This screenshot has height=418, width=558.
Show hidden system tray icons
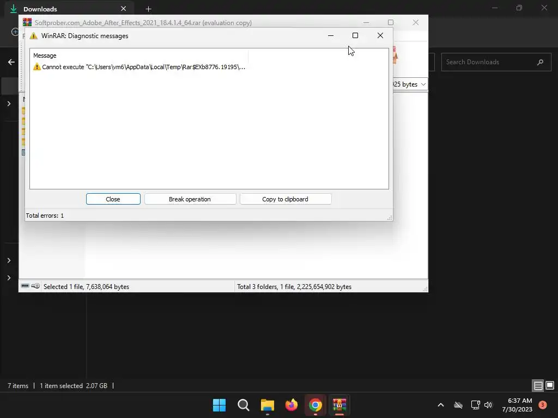pyautogui.click(x=440, y=405)
